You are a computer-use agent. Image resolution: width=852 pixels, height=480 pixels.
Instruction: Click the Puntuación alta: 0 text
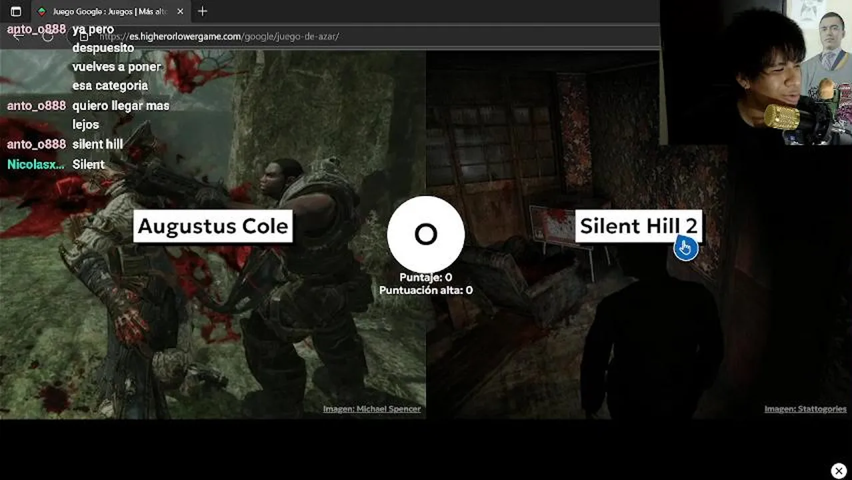tap(426, 290)
